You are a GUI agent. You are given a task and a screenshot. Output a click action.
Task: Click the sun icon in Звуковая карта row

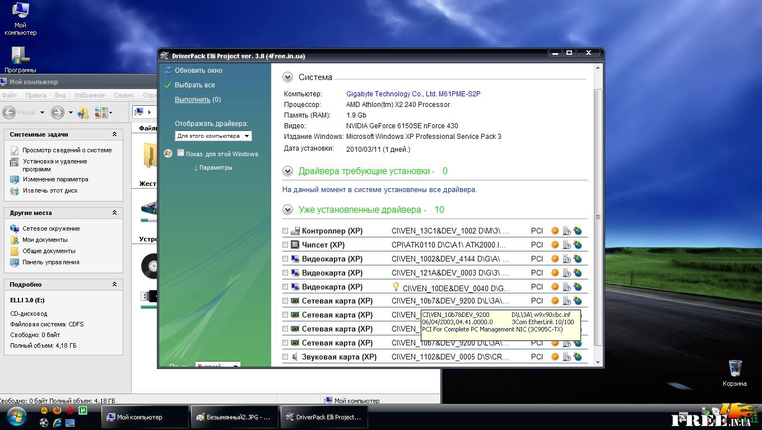click(555, 357)
